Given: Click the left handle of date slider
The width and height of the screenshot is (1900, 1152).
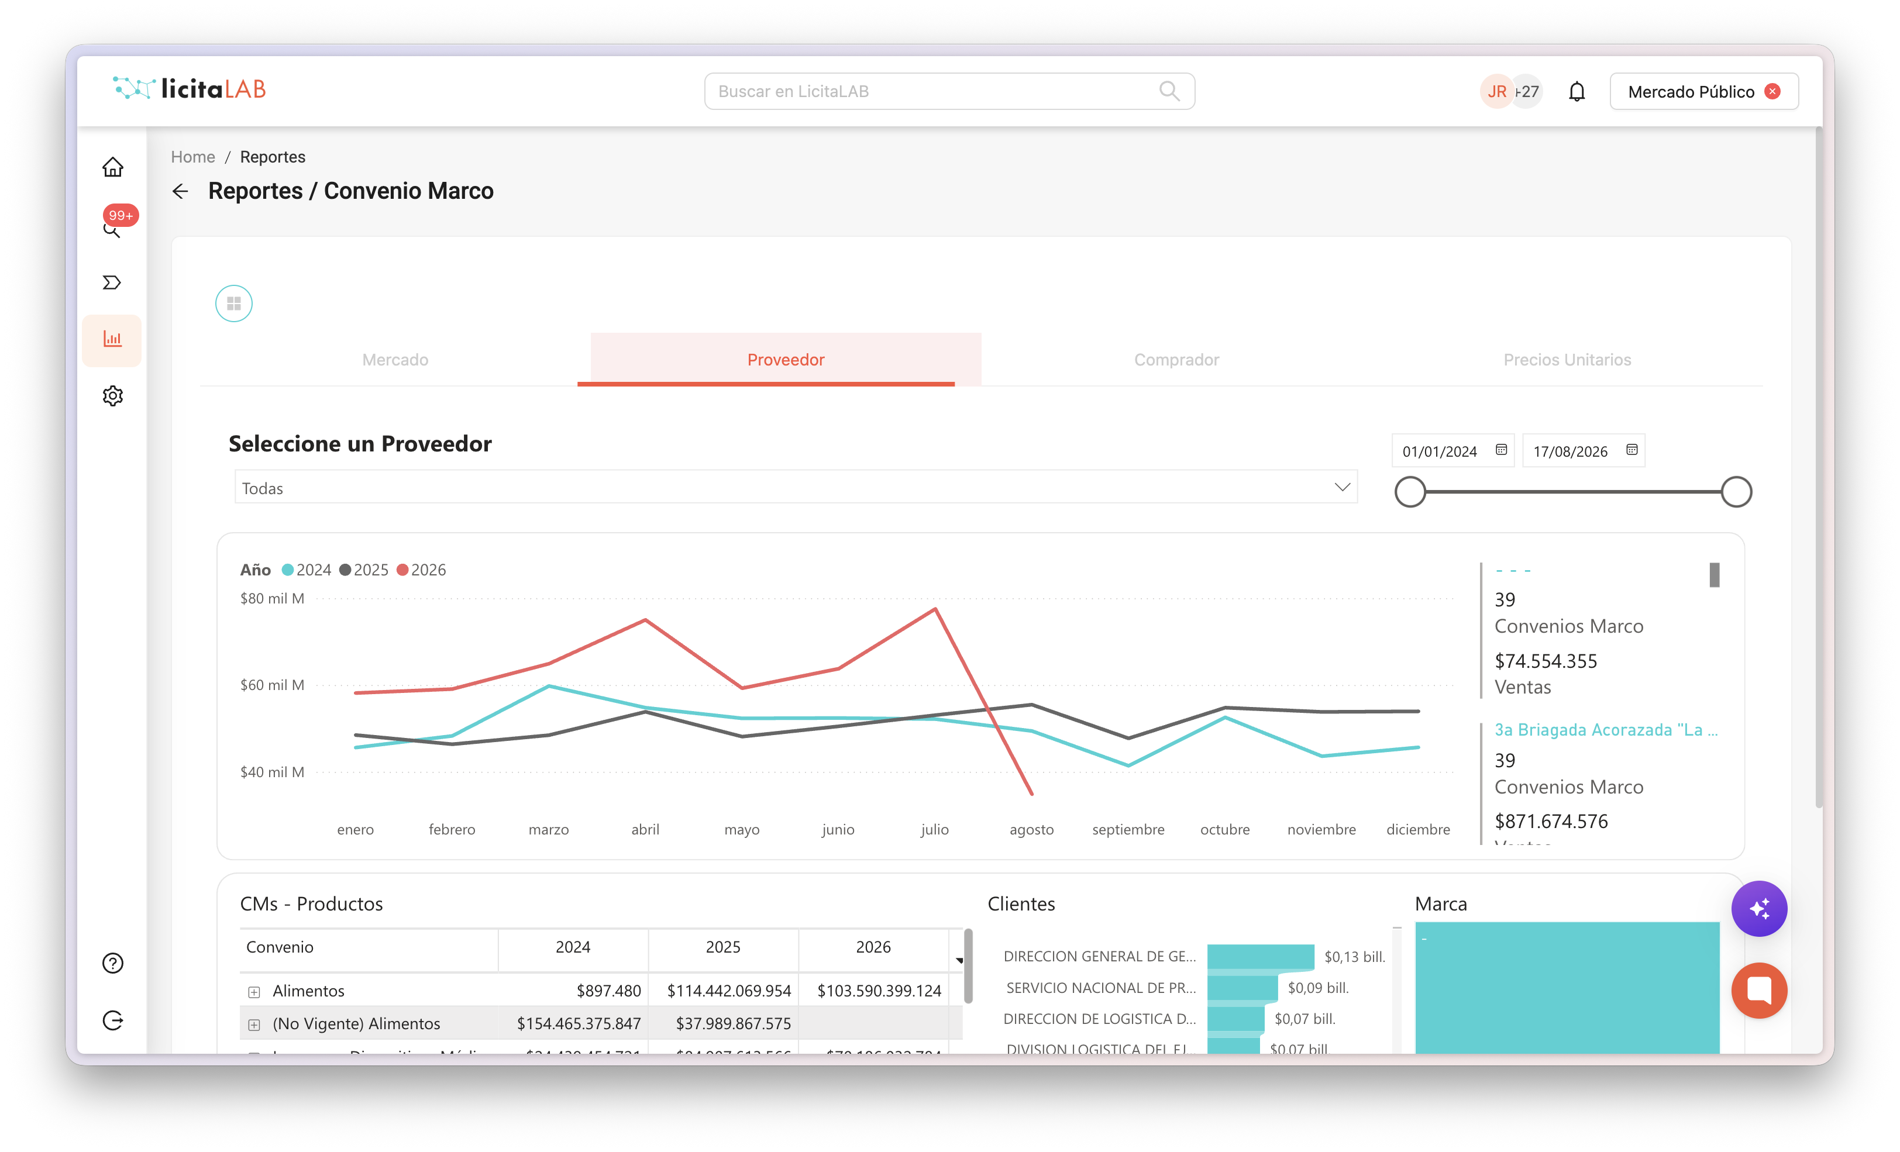Looking at the screenshot, I should [x=1410, y=492].
